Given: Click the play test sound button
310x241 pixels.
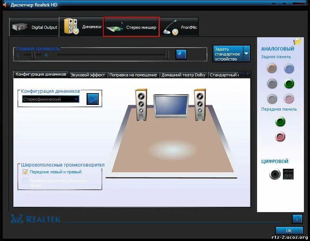Looking at the screenshot, I should pyautogui.click(x=93, y=99).
